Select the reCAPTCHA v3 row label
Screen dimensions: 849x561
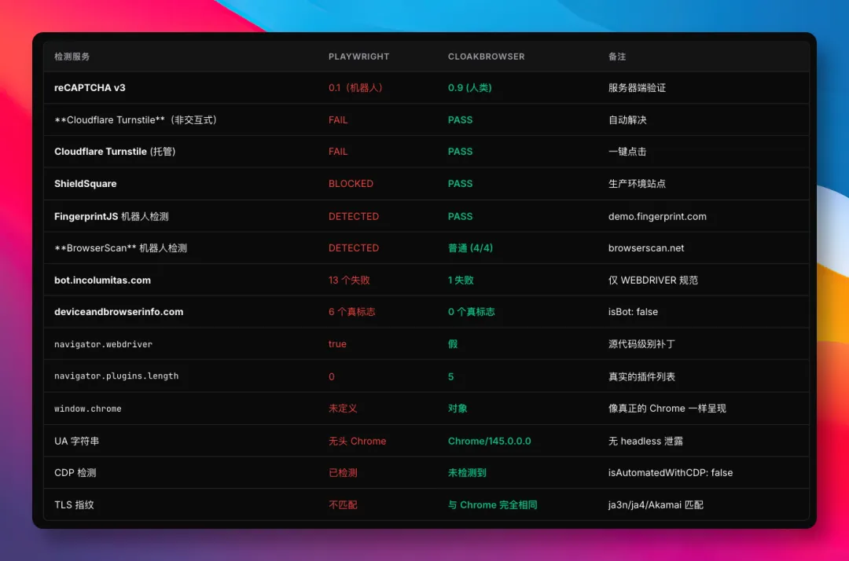point(90,88)
